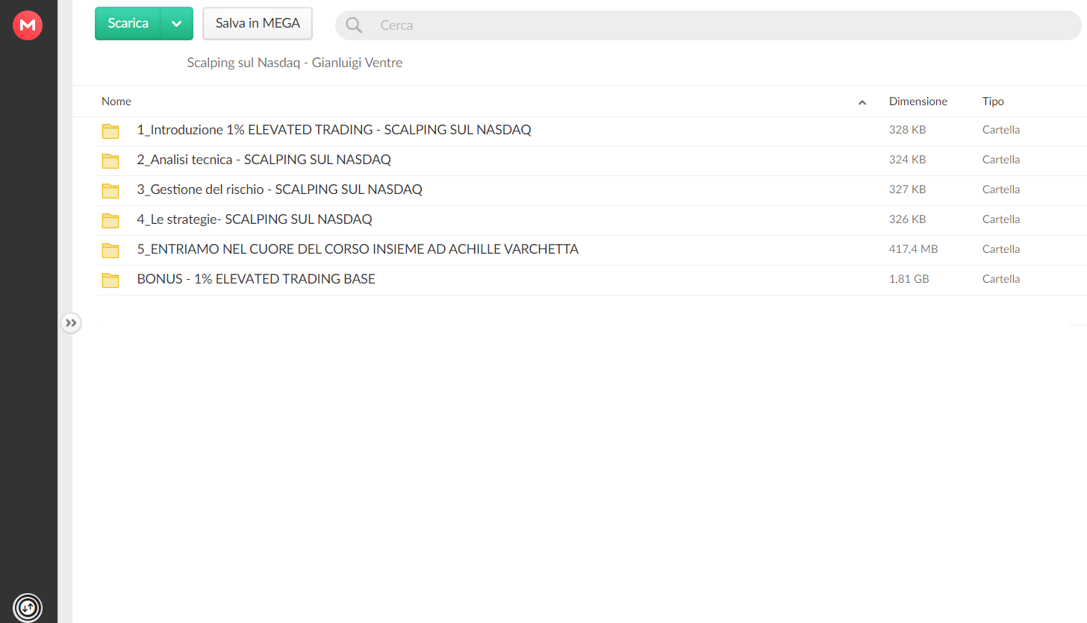Viewport: 1087px width, 623px height.
Task: Click the green Scarica button
Action: pos(128,23)
